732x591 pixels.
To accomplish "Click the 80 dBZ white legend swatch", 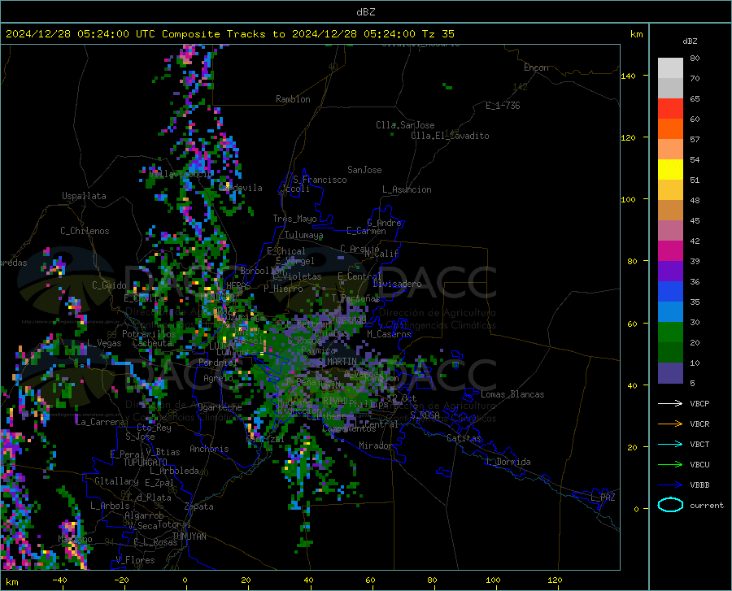I will (x=670, y=68).
